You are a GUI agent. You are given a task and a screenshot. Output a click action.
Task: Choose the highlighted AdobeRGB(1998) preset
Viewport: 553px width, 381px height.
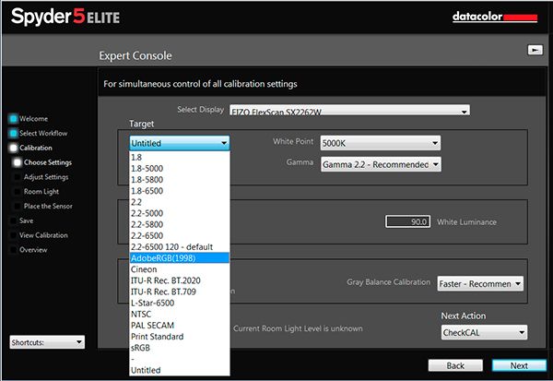(x=180, y=258)
